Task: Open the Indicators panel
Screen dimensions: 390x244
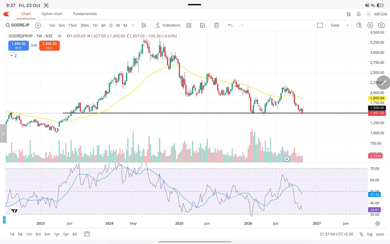Action: click(168, 25)
